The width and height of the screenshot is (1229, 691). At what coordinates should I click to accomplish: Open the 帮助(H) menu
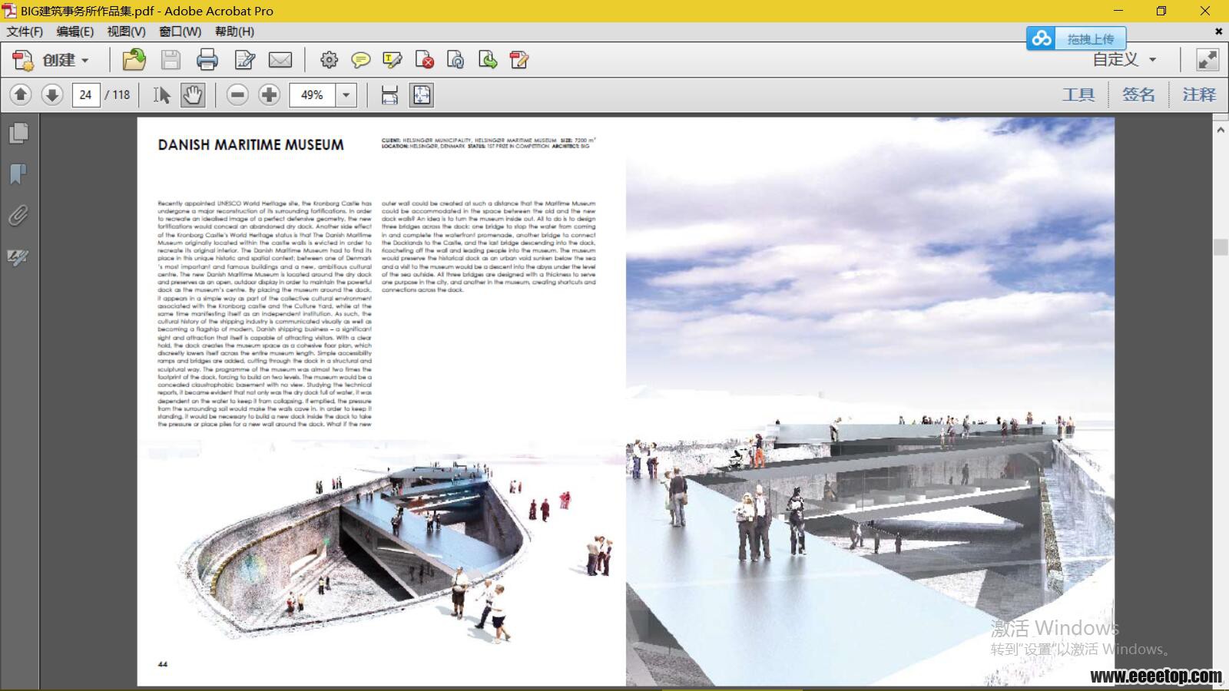[x=234, y=31]
